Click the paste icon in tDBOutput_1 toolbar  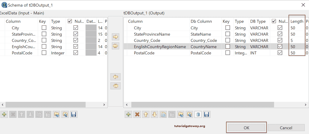172,114
